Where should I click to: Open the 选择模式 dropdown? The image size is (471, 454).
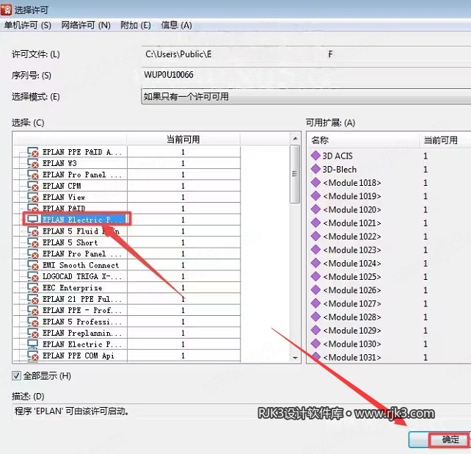(306, 96)
